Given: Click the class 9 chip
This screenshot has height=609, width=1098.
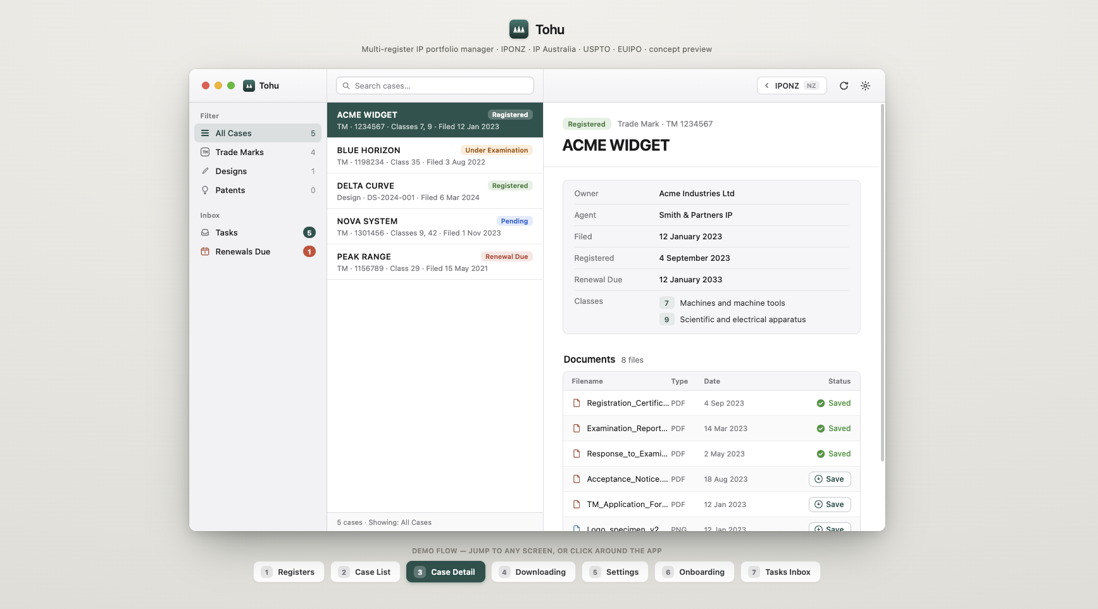Looking at the screenshot, I should point(666,320).
